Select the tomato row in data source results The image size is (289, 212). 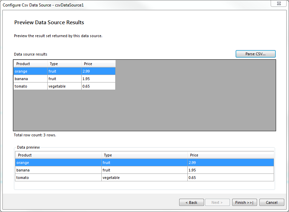coord(30,86)
